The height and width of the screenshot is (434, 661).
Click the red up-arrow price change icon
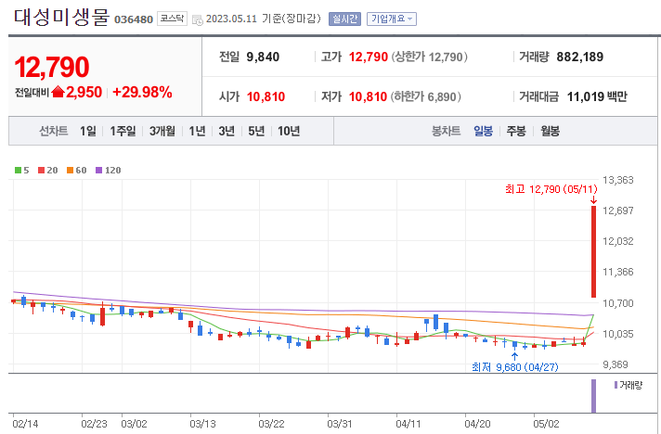(58, 92)
